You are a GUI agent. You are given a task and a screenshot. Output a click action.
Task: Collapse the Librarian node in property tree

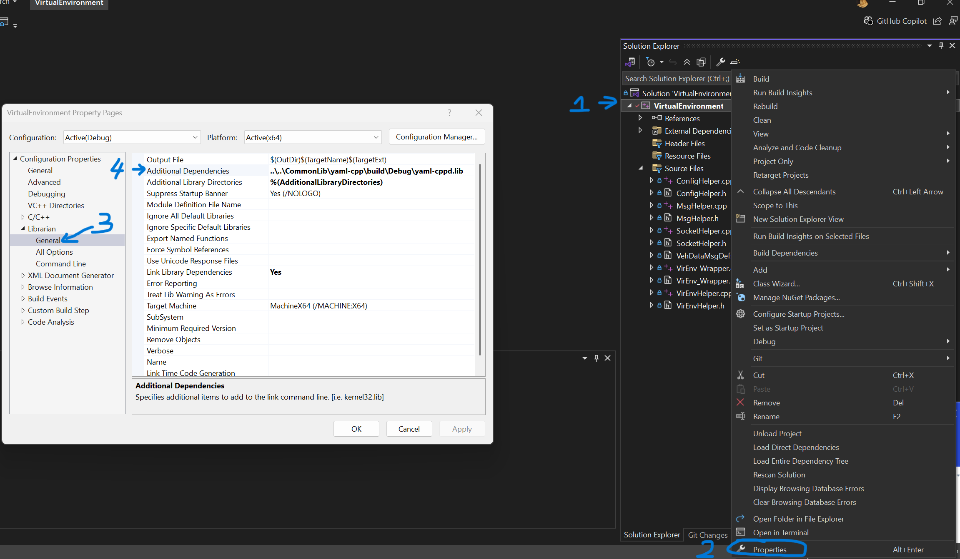pyautogui.click(x=23, y=229)
